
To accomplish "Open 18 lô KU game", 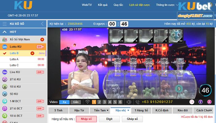I will coord(23,87).
